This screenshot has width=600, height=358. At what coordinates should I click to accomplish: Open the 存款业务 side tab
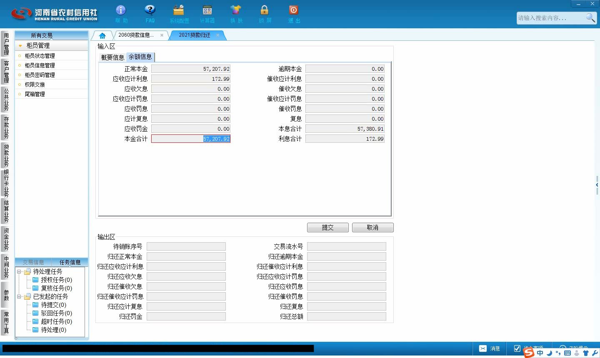pyautogui.click(x=6, y=127)
